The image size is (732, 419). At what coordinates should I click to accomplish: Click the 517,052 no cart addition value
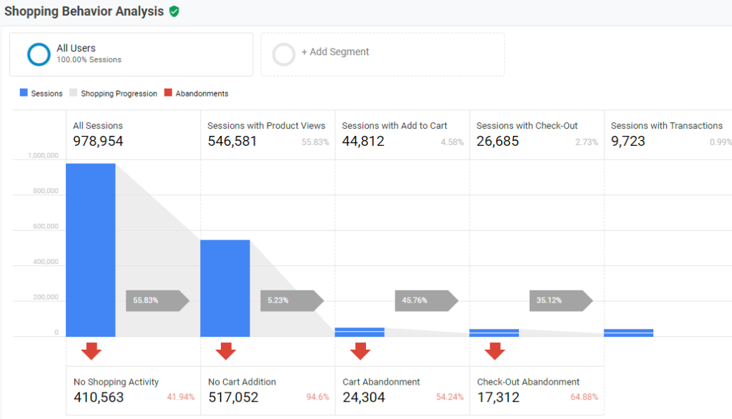tap(233, 397)
